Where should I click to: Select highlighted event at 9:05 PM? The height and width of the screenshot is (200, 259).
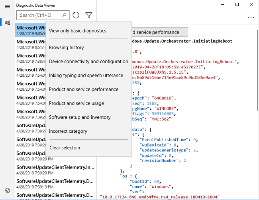[31, 30]
